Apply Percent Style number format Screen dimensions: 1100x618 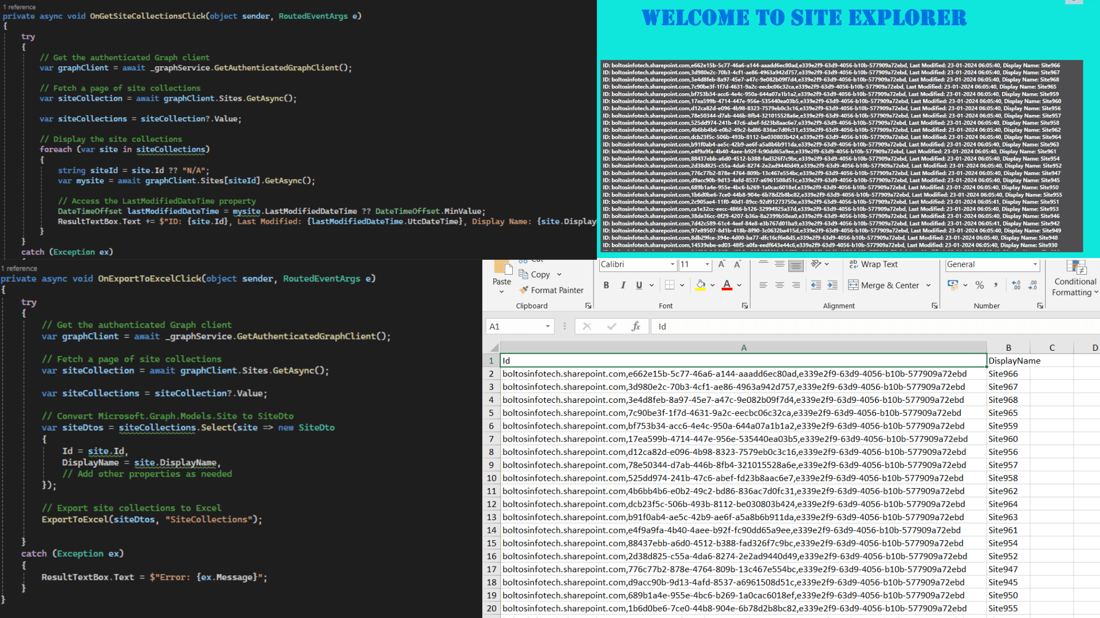pos(980,285)
